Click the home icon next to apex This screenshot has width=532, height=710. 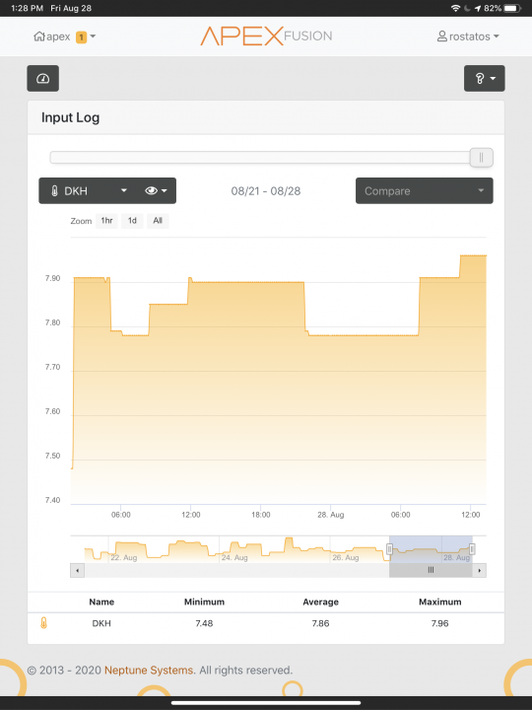[38, 36]
